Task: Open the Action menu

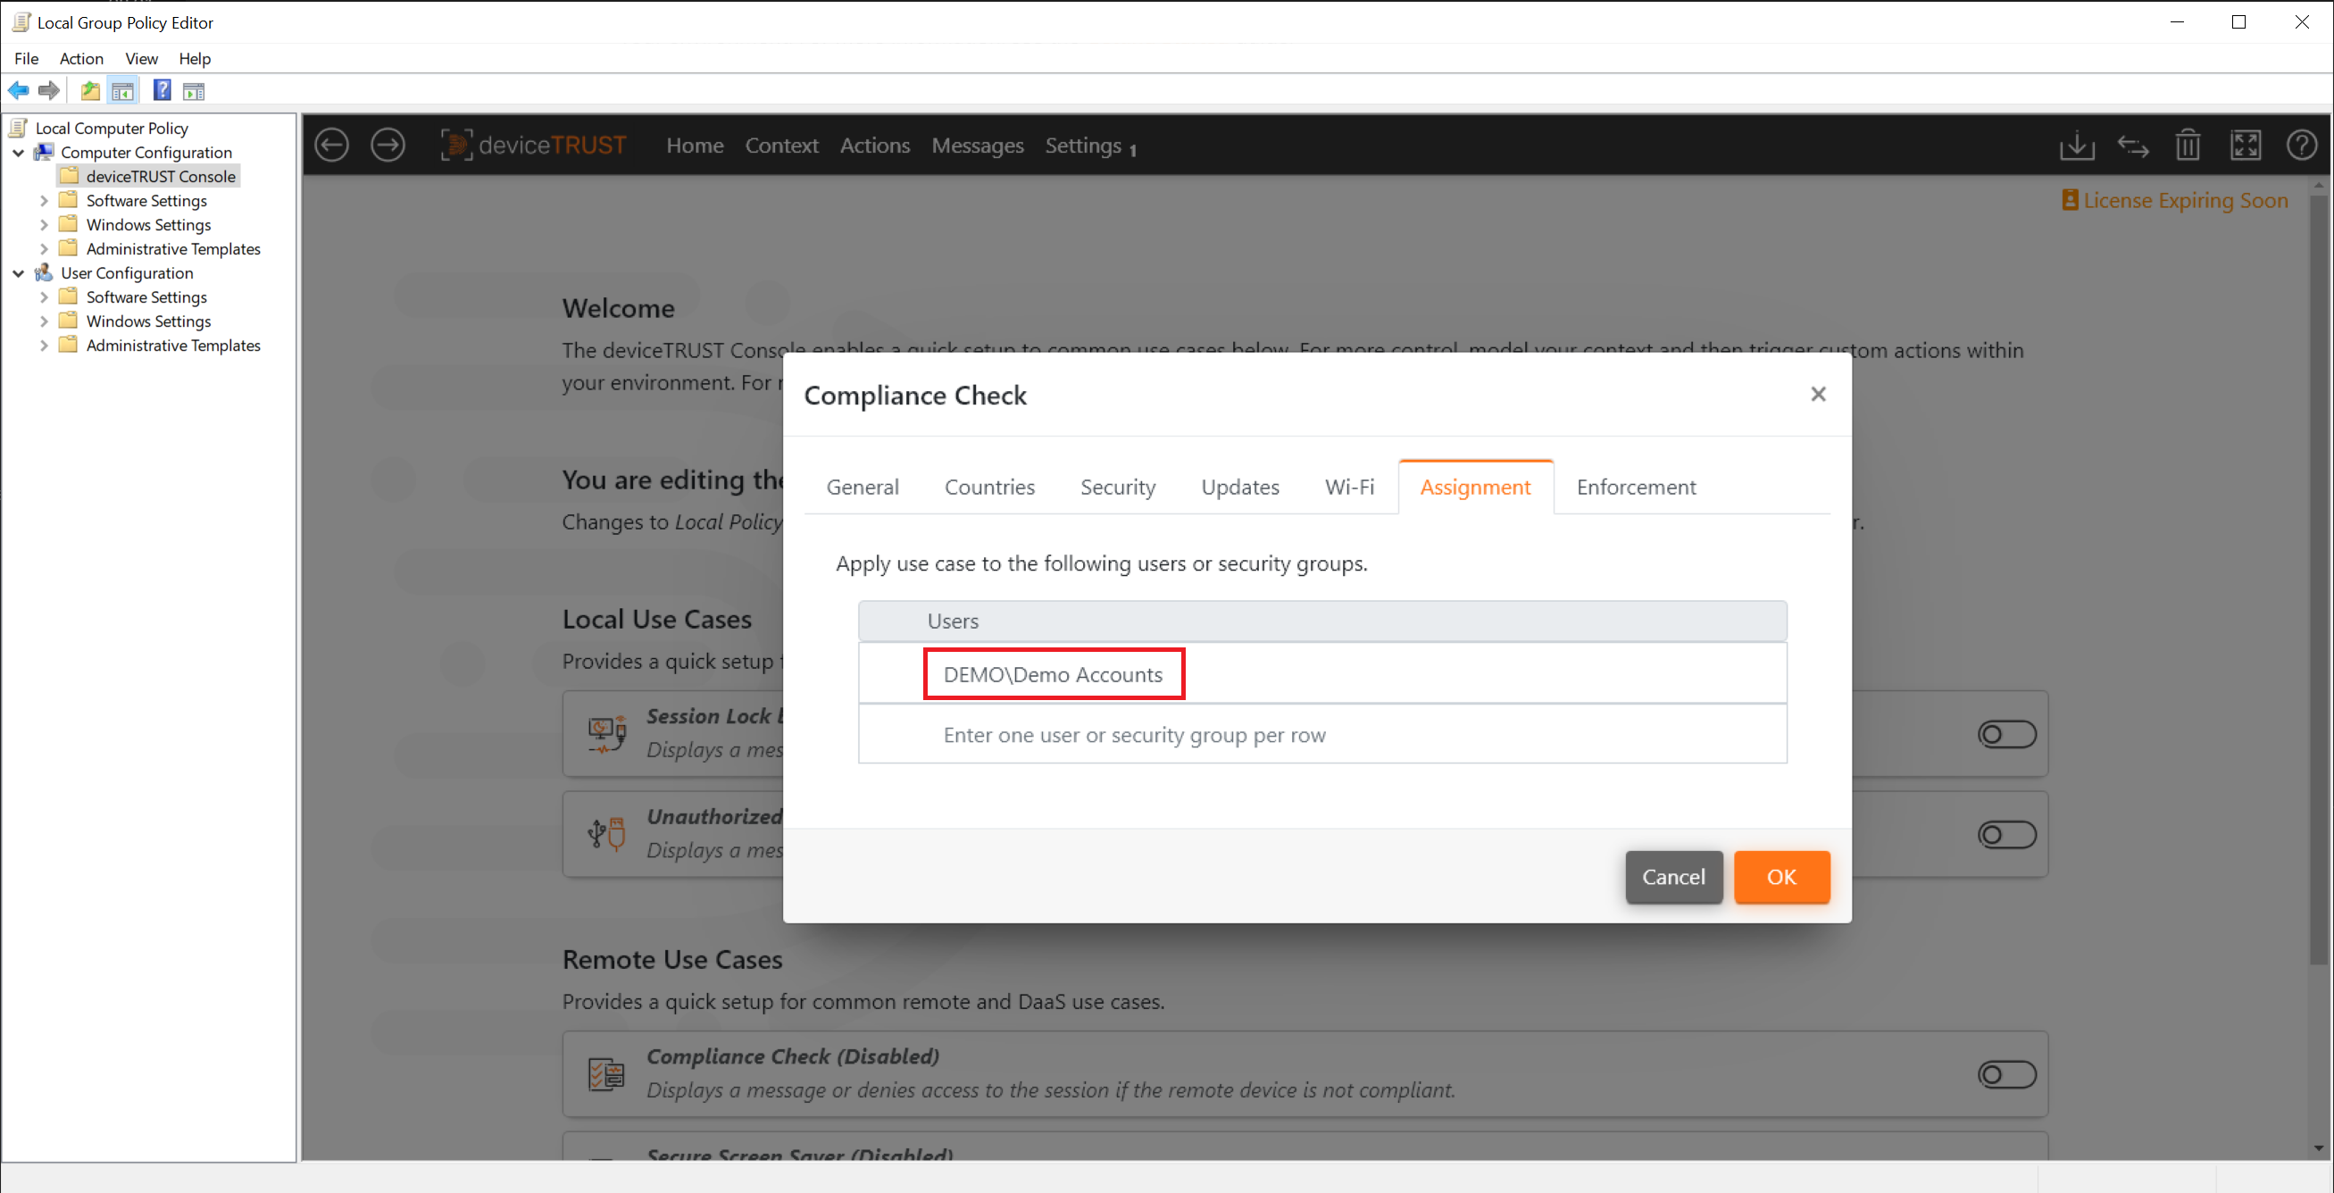Action: click(x=81, y=58)
